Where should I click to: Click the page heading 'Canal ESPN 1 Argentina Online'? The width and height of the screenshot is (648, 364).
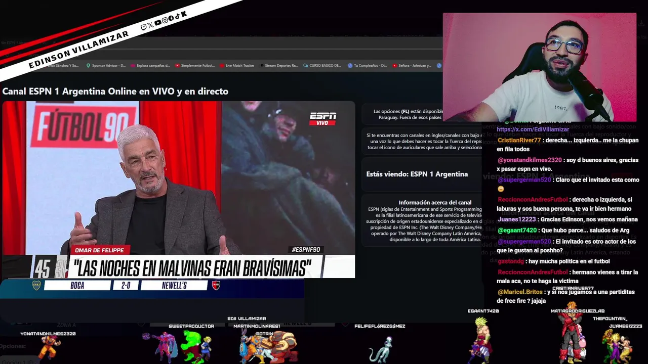(x=115, y=92)
